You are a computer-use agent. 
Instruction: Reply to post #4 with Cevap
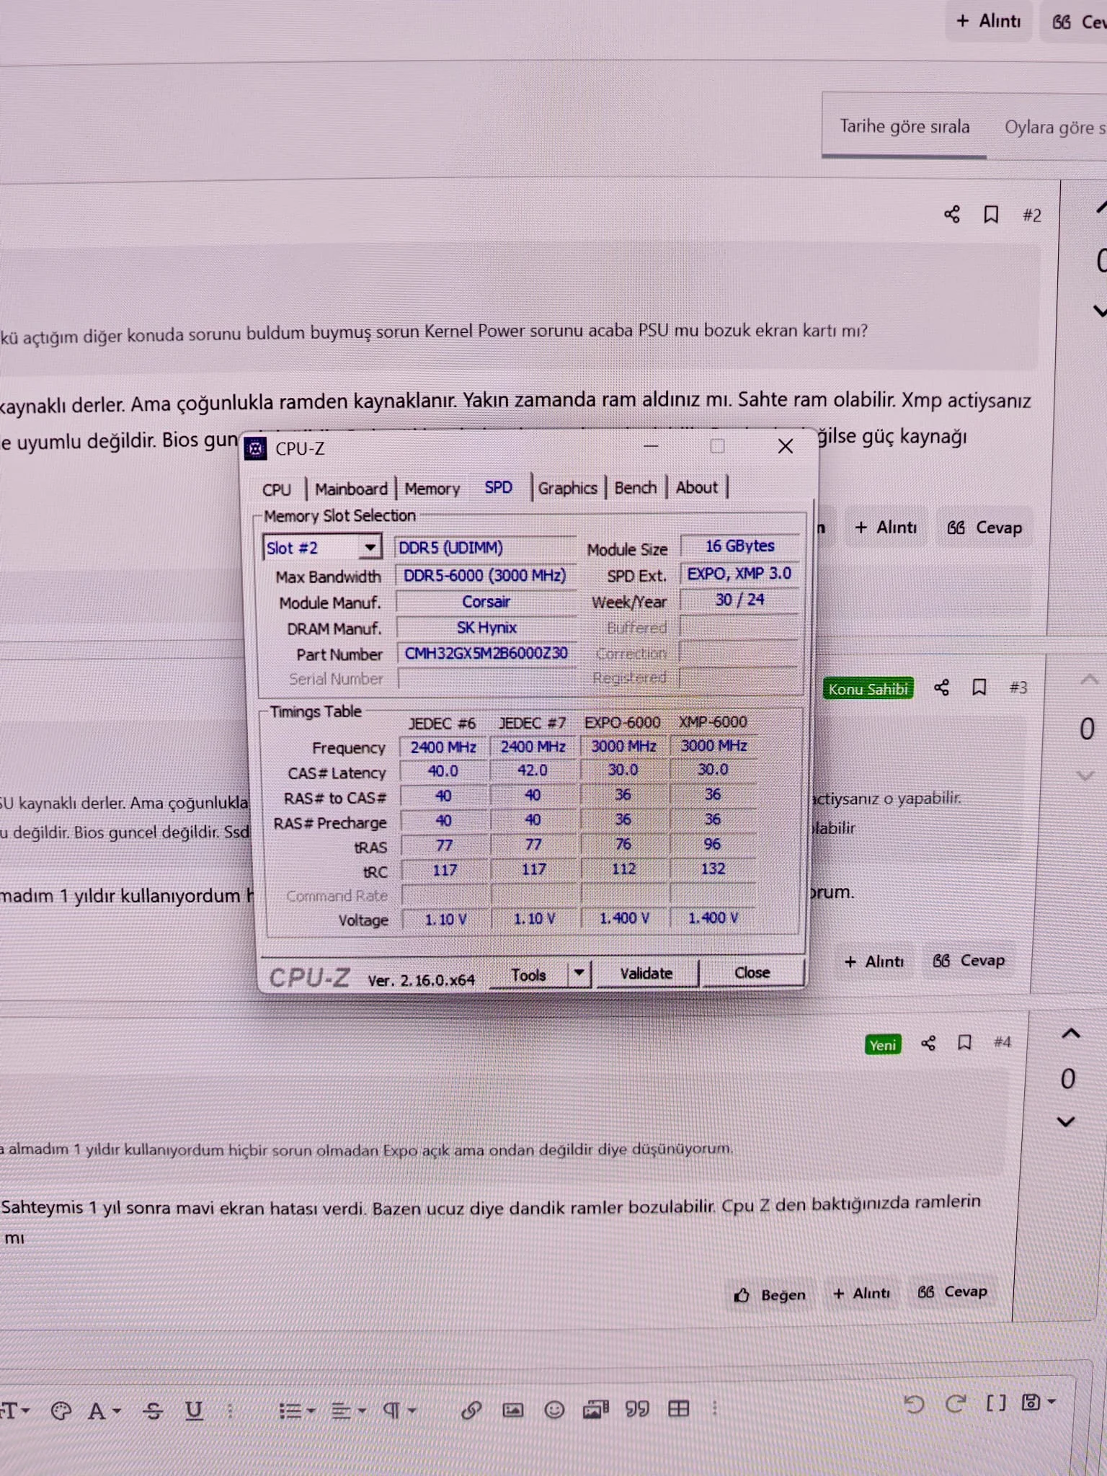click(953, 1291)
